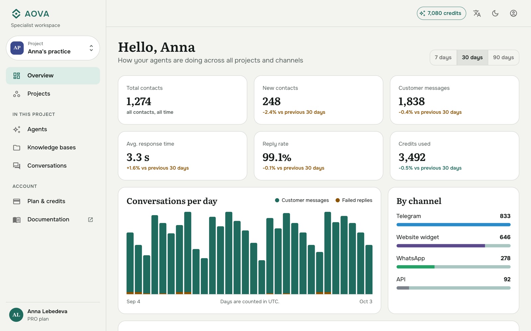Viewport: 531px width, 331px height.
Task: Toggle dark mode with the moon icon
Action: (495, 13)
